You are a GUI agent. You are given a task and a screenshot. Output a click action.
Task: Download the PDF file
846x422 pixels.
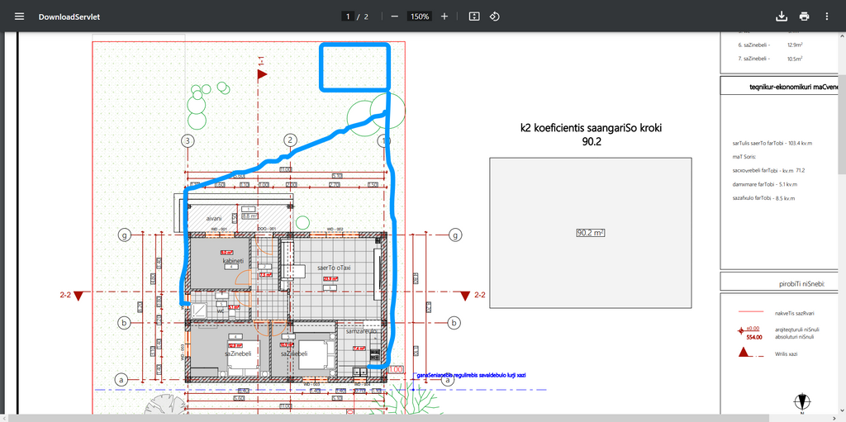click(x=782, y=17)
